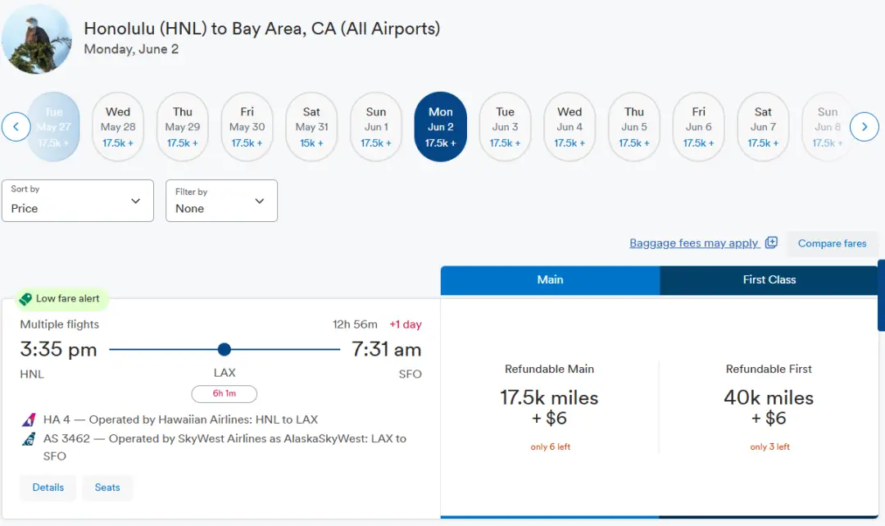Choose Wed May 28 date option
885x526 pixels.
pos(118,127)
